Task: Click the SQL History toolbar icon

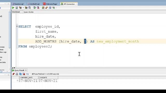Action: (x=50, y=7)
